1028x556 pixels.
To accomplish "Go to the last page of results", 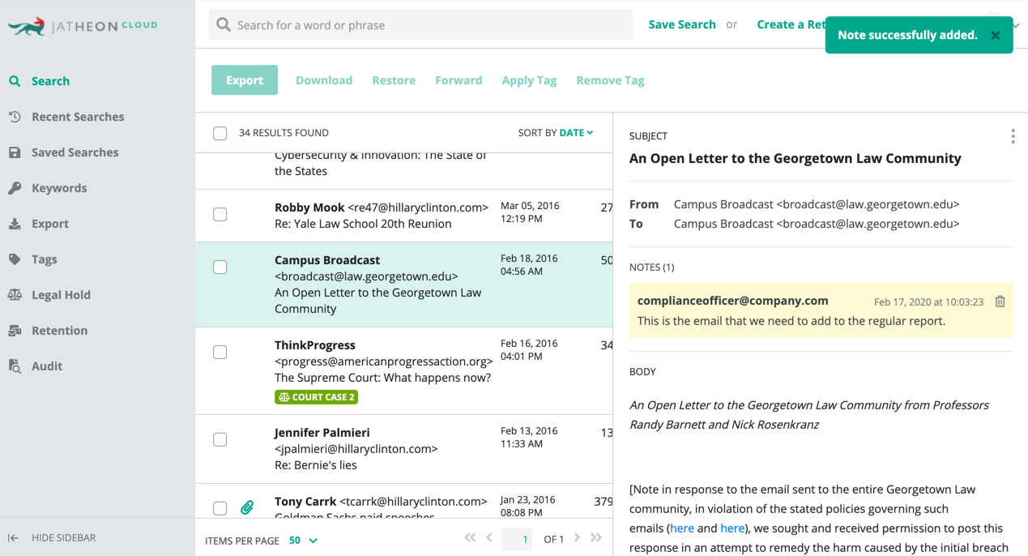I will (x=596, y=537).
